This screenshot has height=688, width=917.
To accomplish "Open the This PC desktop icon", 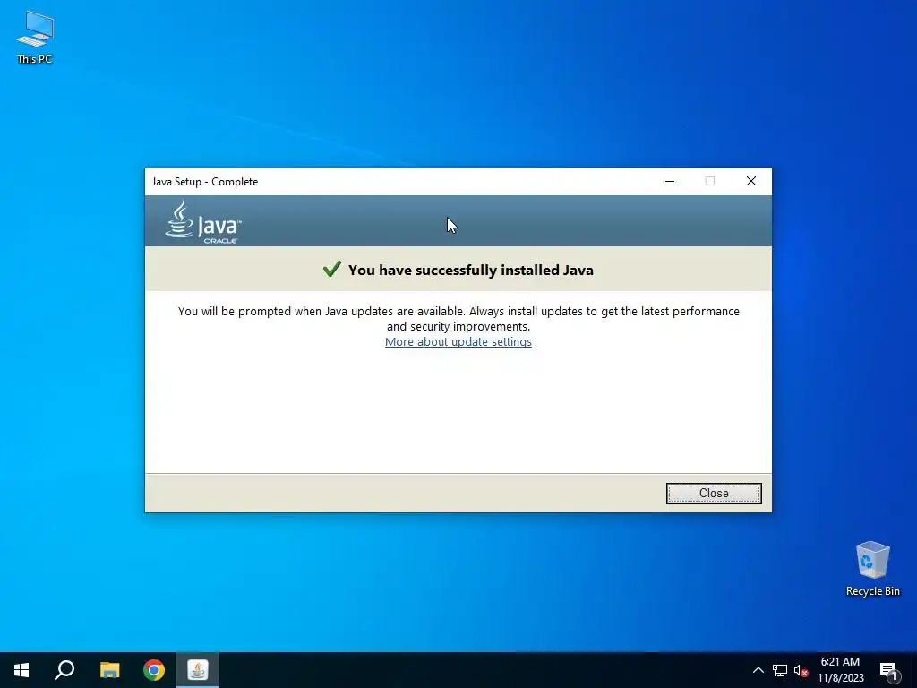I will pos(35,38).
